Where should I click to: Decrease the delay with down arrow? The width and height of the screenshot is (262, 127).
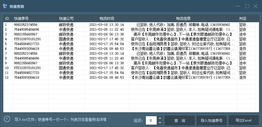tap(160, 122)
